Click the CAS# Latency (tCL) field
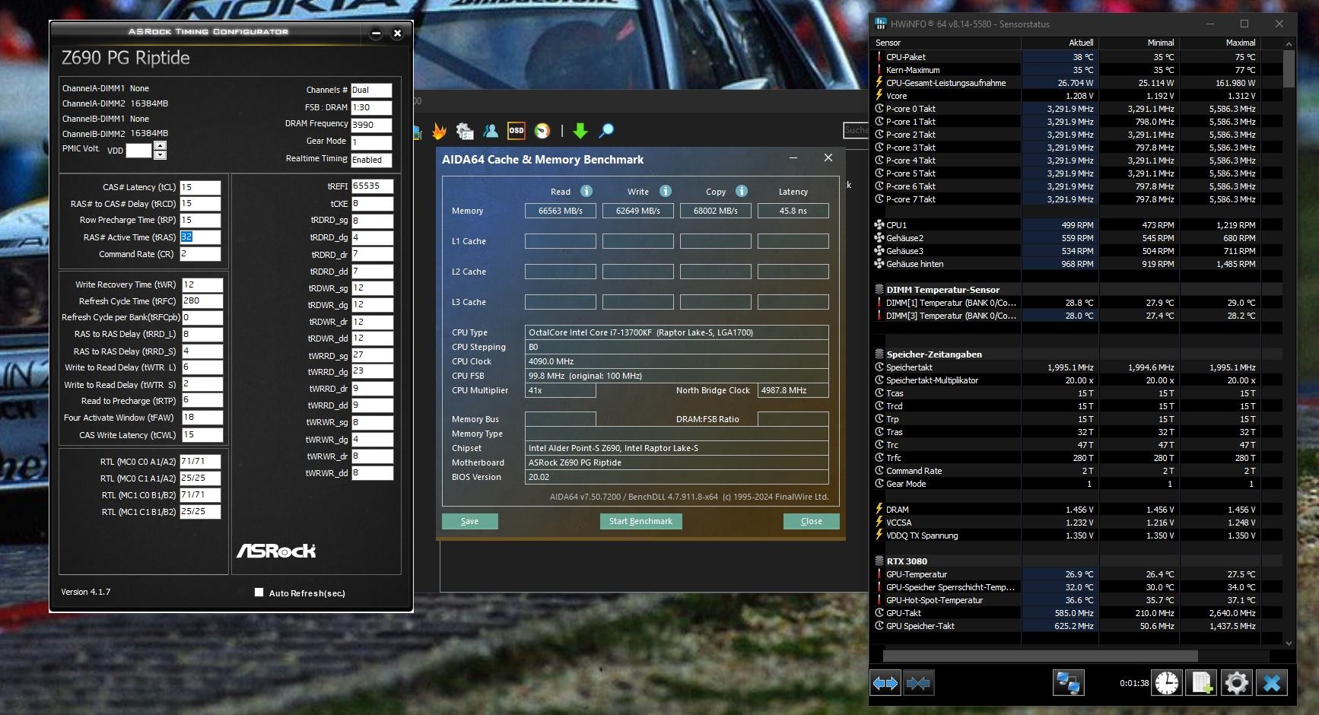The width and height of the screenshot is (1319, 715). tap(200, 187)
